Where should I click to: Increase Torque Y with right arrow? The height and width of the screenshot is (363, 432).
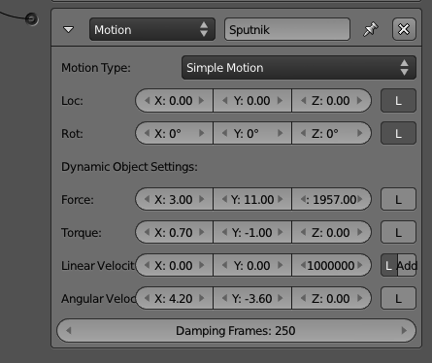tap(281, 232)
